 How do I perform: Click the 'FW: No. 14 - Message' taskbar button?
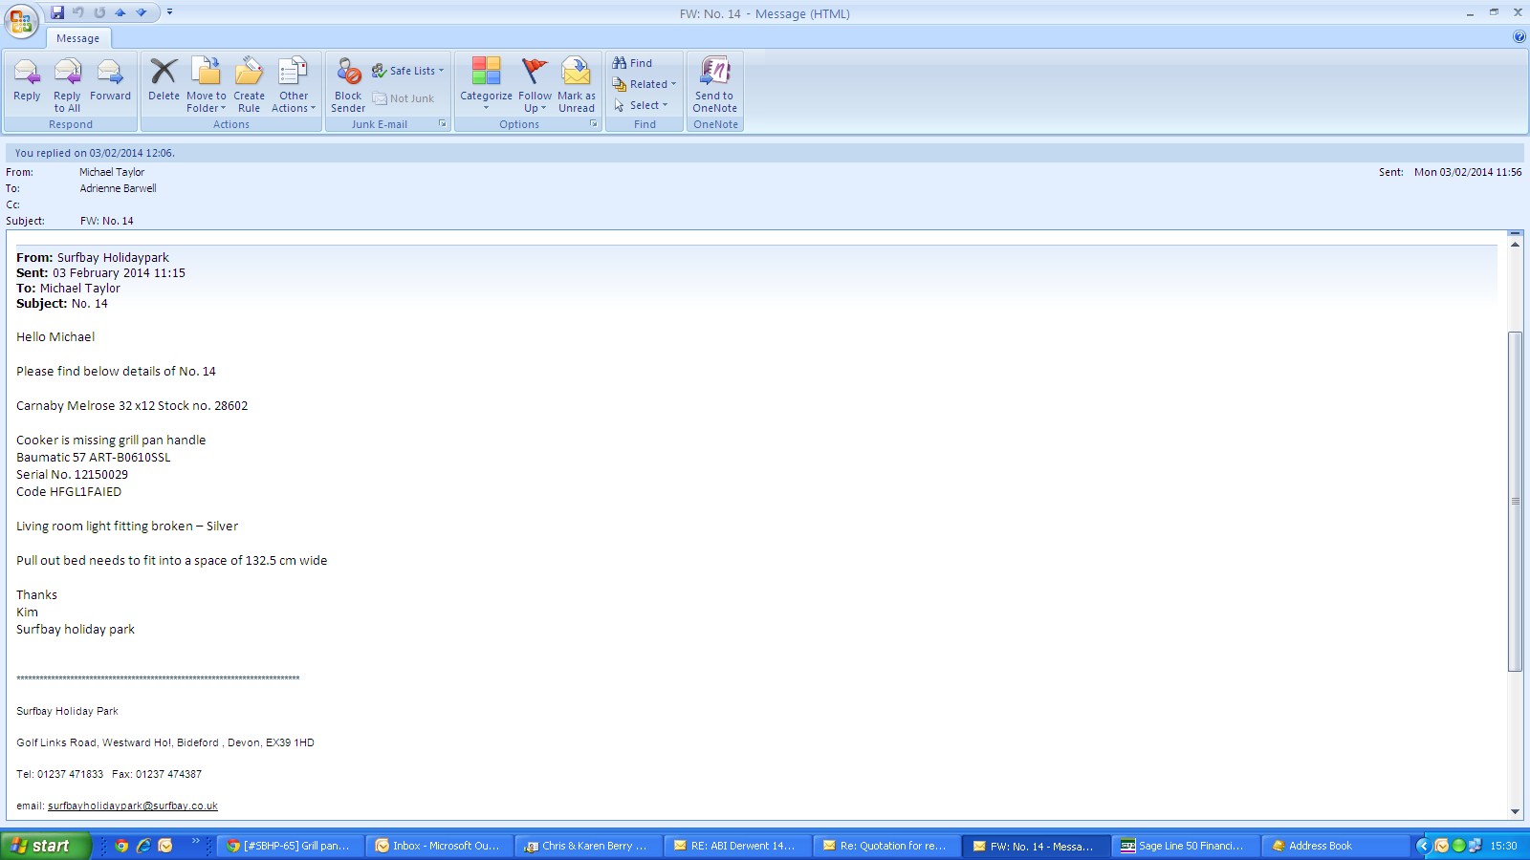pyautogui.click(x=1037, y=846)
